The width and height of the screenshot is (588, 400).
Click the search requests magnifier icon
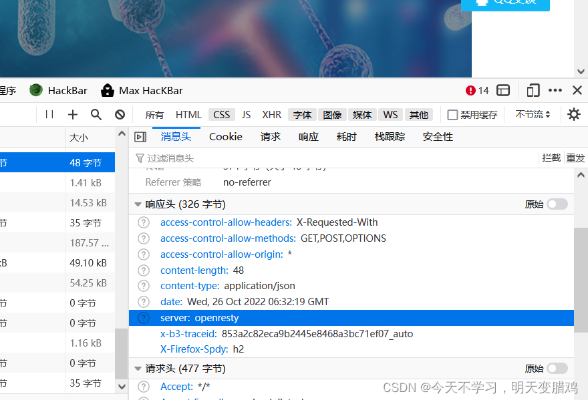[x=96, y=114]
